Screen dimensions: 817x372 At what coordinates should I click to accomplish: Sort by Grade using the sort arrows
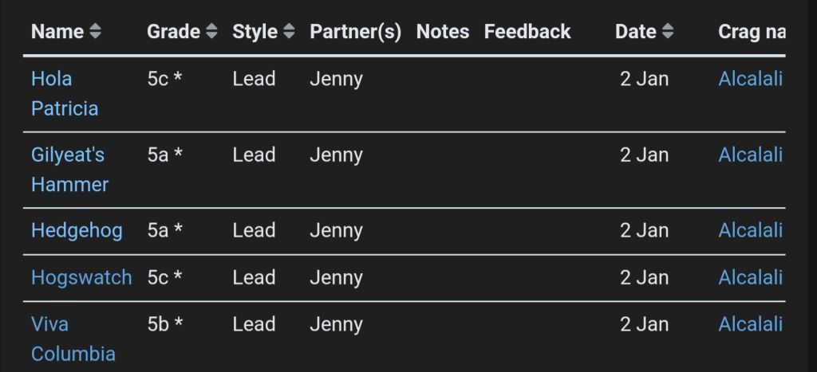pyautogui.click(x=211, y=32)
